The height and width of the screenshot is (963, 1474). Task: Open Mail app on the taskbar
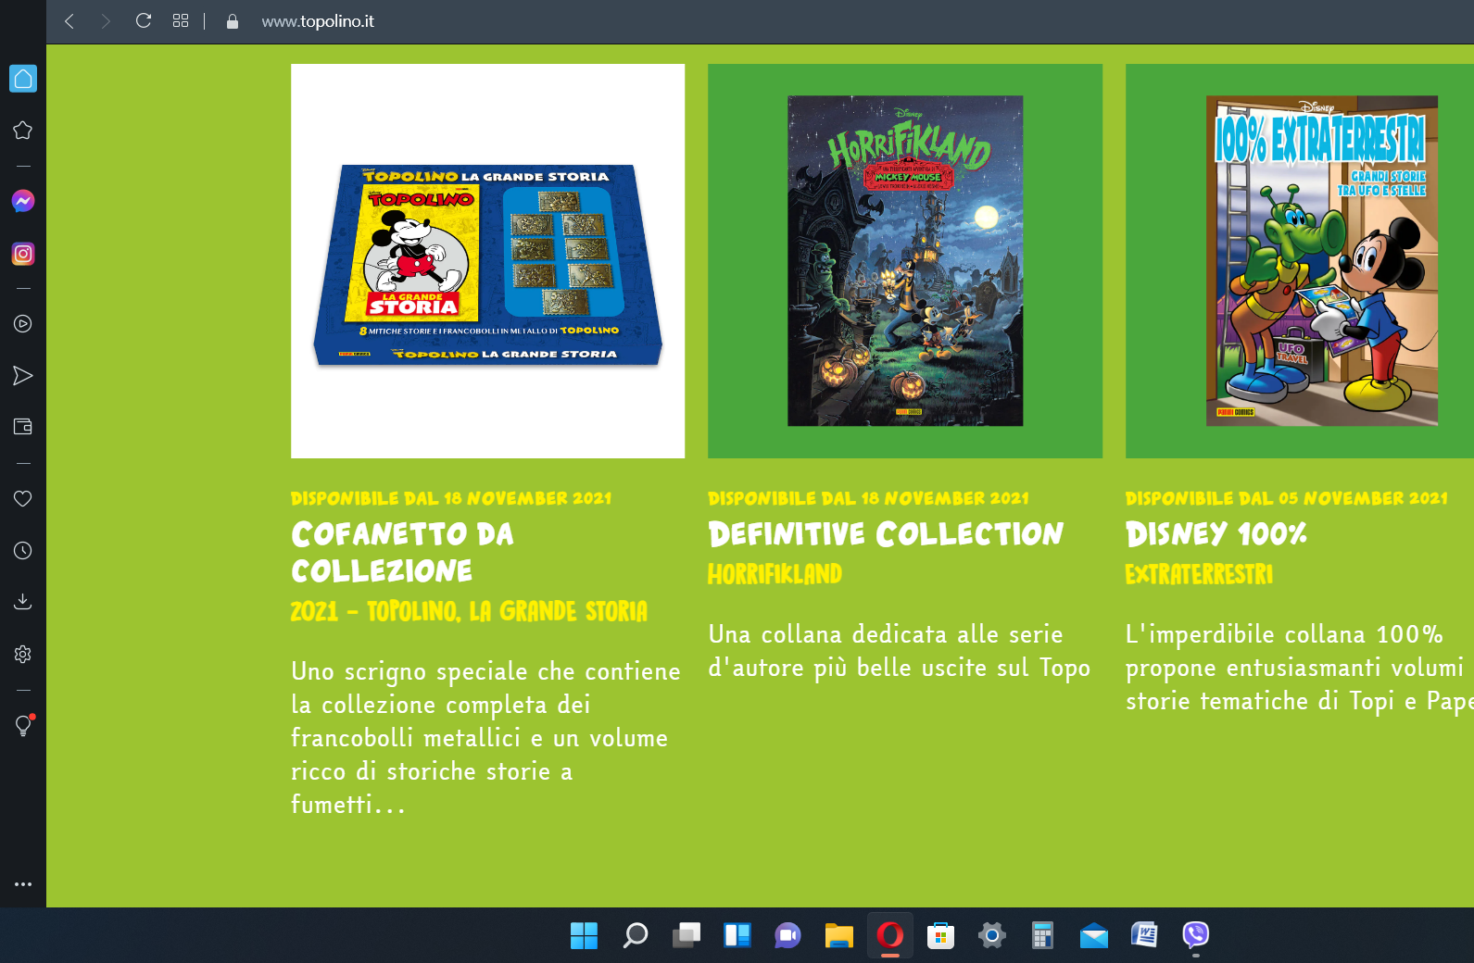click(1094, 935)
